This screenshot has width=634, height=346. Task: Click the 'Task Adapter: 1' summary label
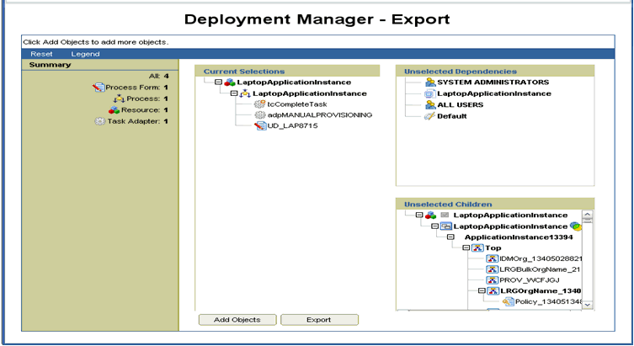pos(137,121)
